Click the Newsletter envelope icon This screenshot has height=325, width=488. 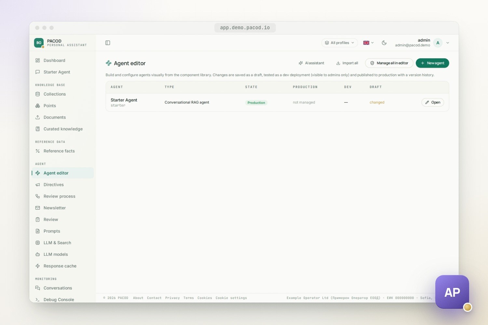click(x=38, y=208)
